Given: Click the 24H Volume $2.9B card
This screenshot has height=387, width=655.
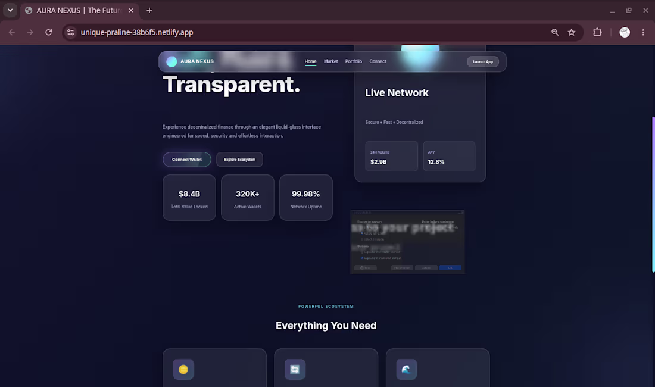Looking at the screenshot, I should tap(391, 156).
